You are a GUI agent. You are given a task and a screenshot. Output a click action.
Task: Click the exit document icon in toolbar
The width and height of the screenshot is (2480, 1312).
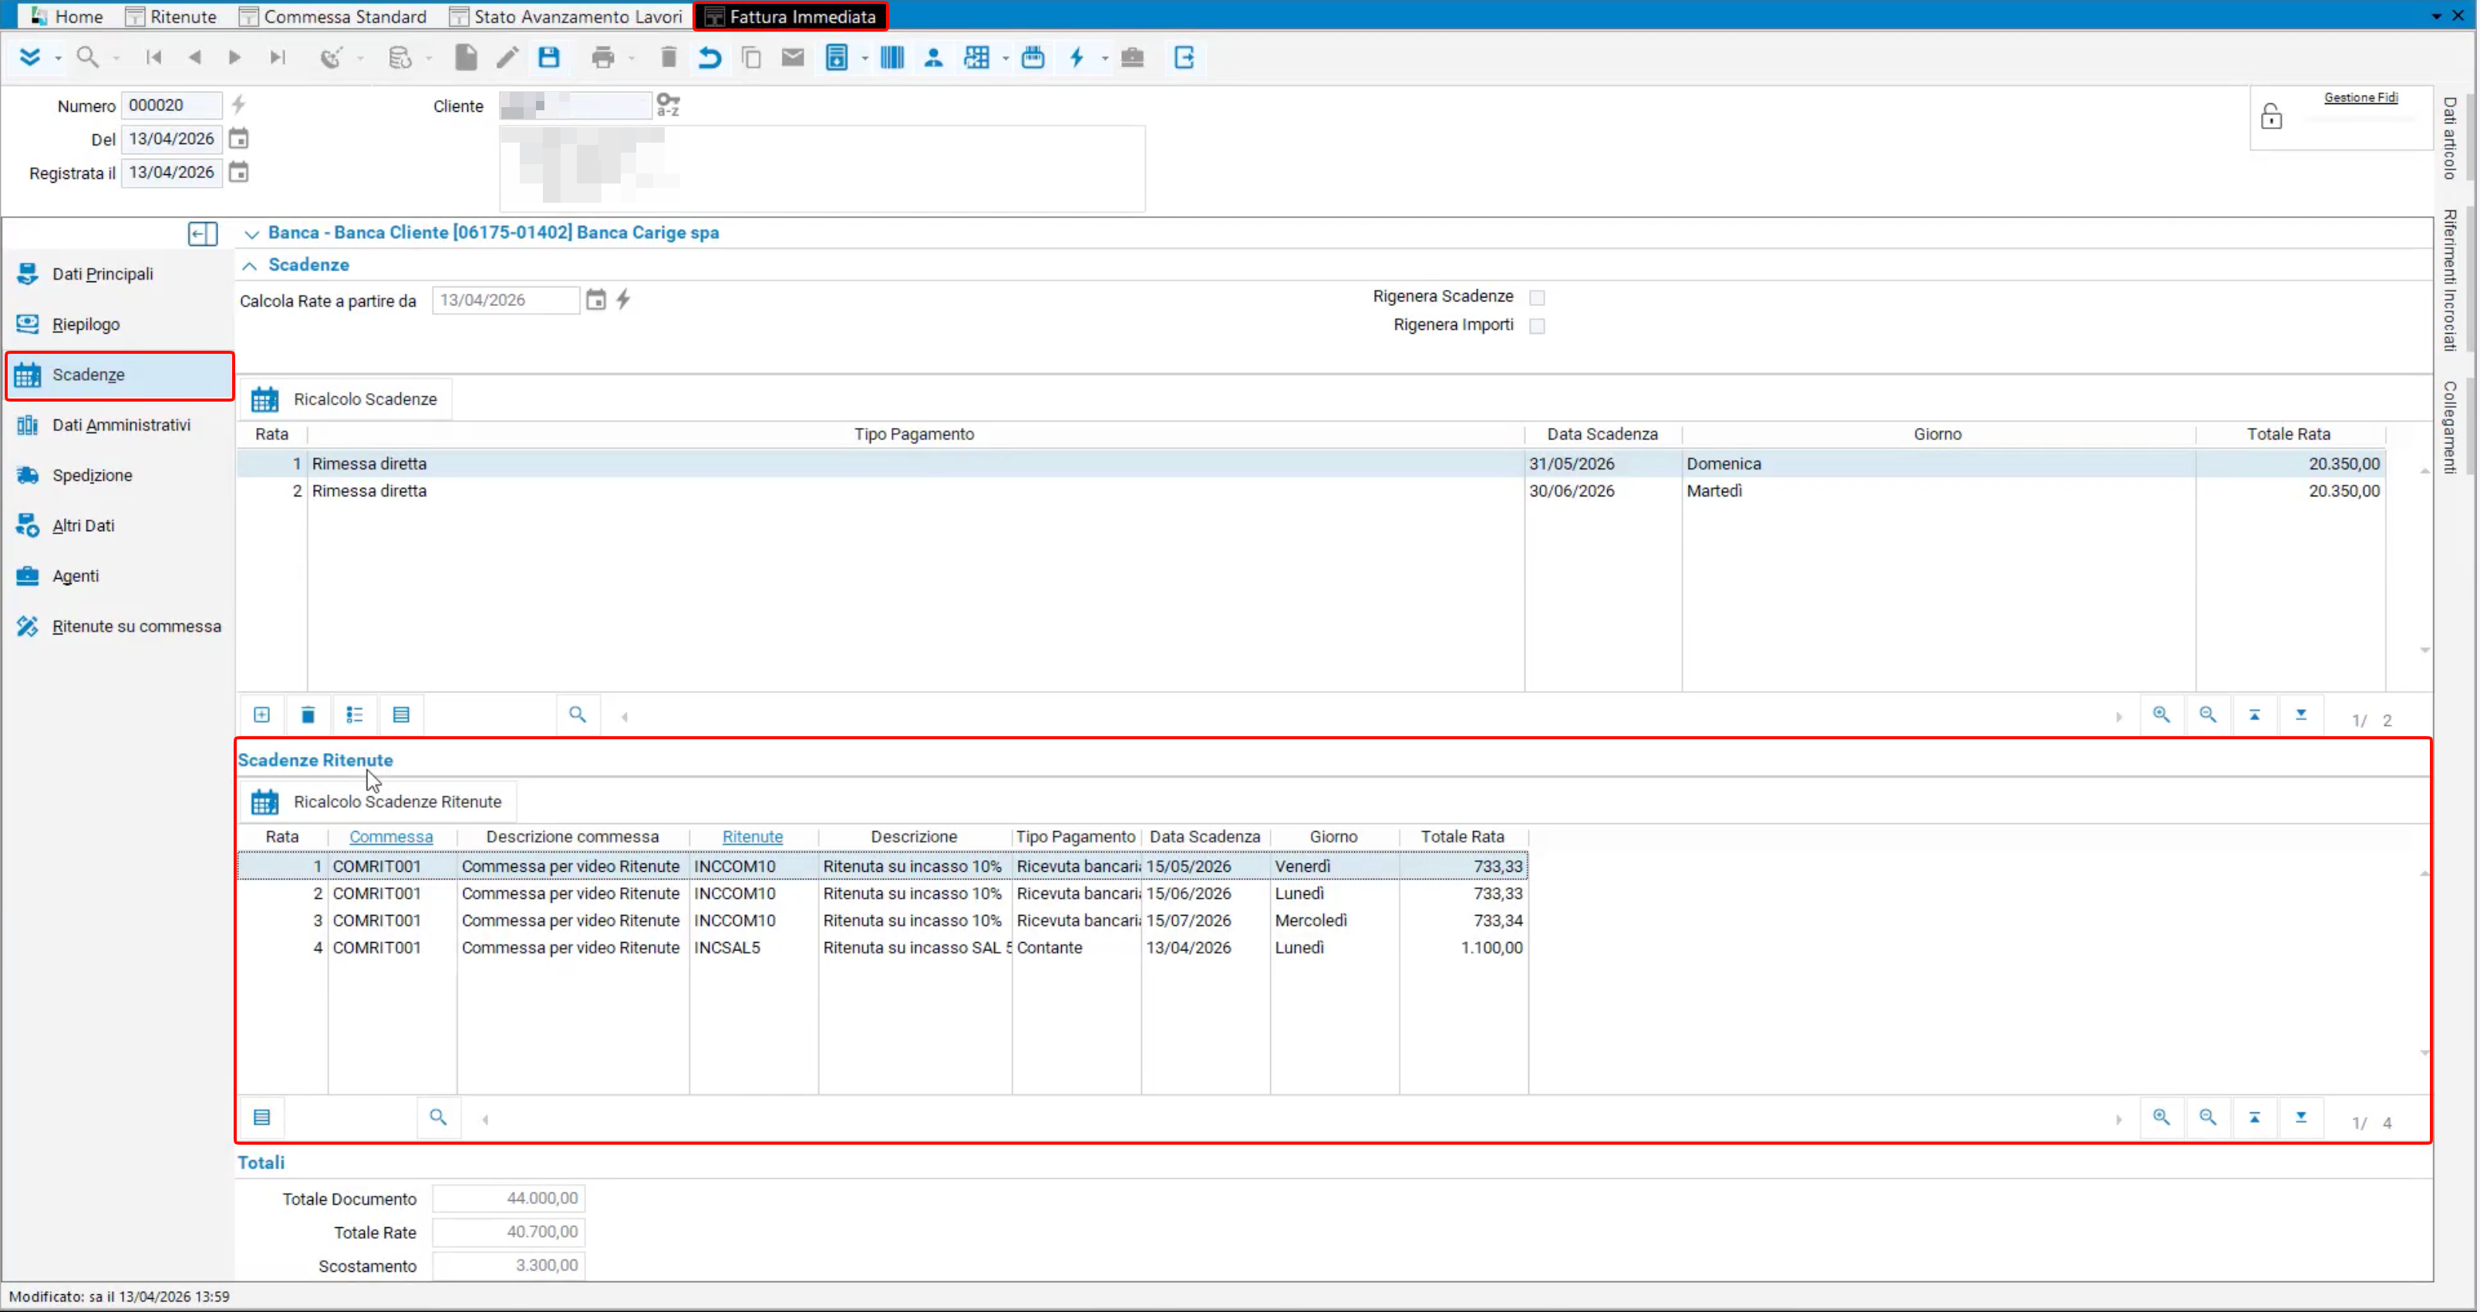pyautogui.click(x=1184, y=58)
